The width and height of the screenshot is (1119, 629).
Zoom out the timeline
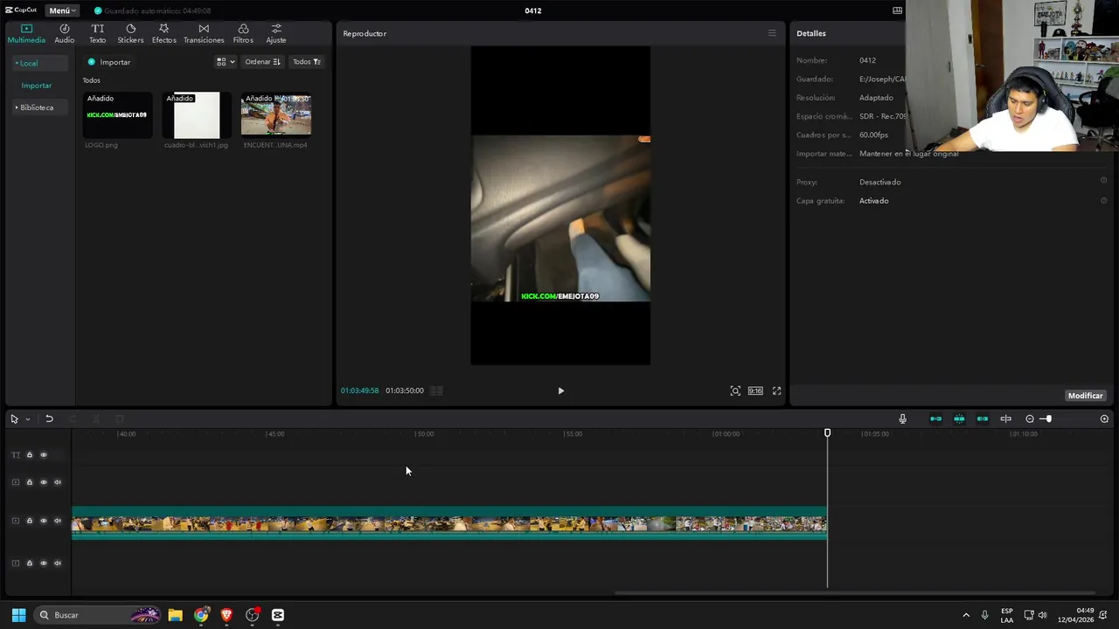tap(1030, 419)
